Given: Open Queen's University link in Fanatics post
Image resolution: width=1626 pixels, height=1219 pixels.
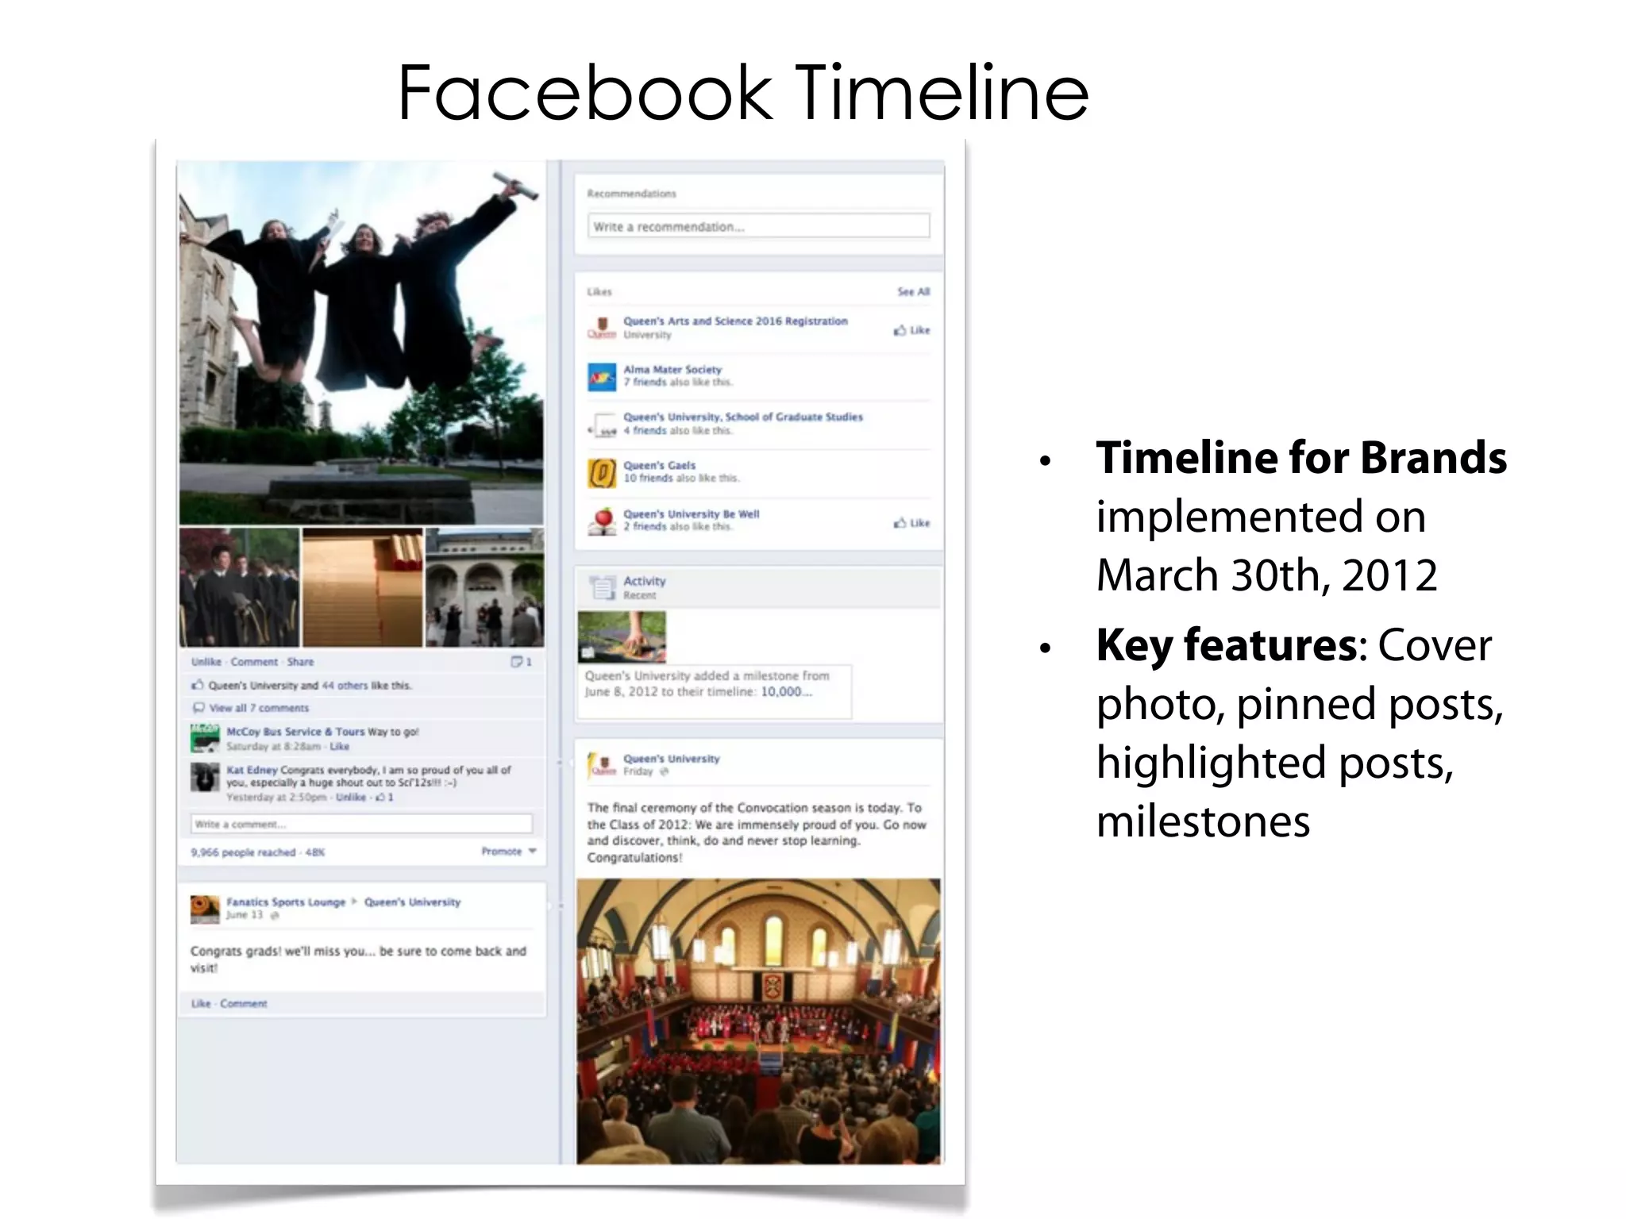Looking at the screenshot, I should pyautogui.click(x=412, y=902).
